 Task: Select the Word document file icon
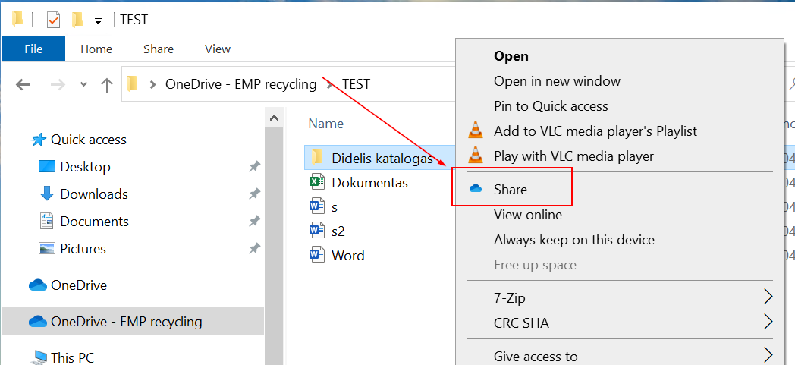317,255
